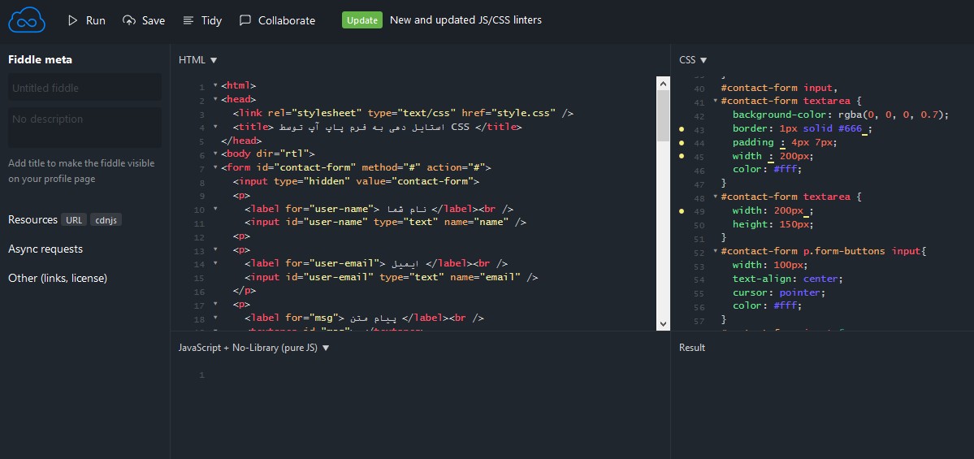Viewport: 974px width, 459px height.
Task: Click the Save cloud upload icon
Action: pos(128,20)
